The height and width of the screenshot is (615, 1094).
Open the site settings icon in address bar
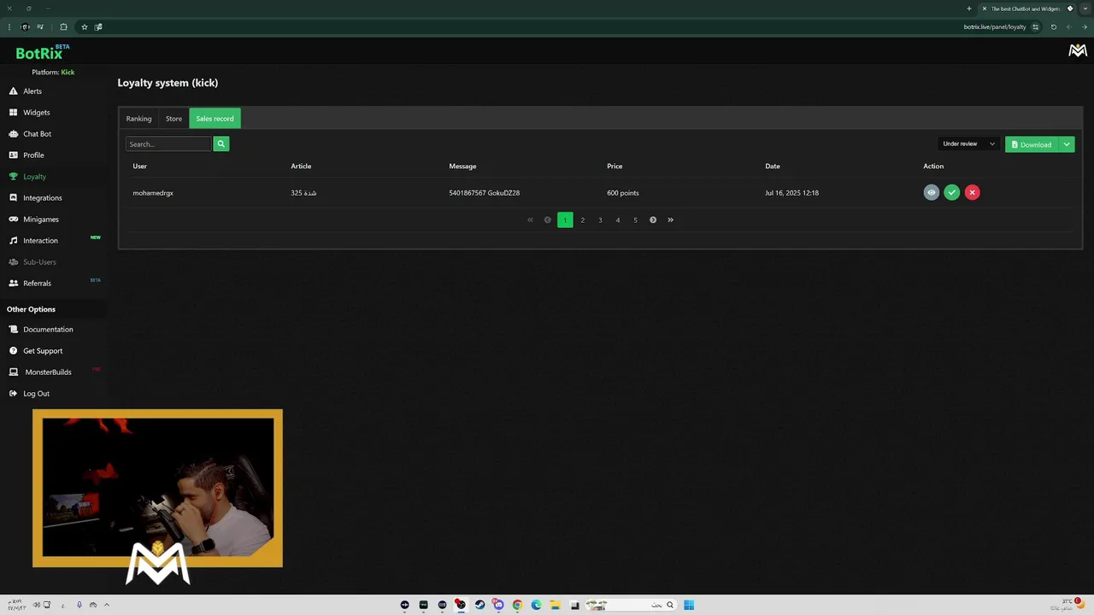pos(1035,27)
